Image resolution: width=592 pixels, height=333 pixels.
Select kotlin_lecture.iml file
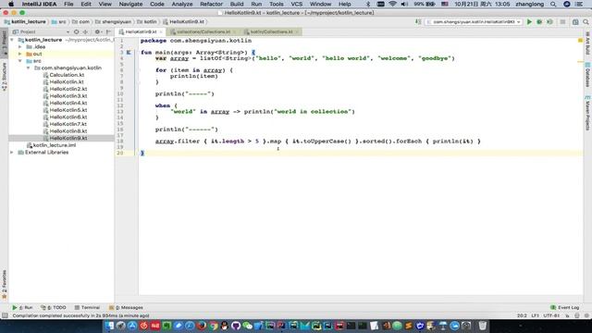point(54,145)
